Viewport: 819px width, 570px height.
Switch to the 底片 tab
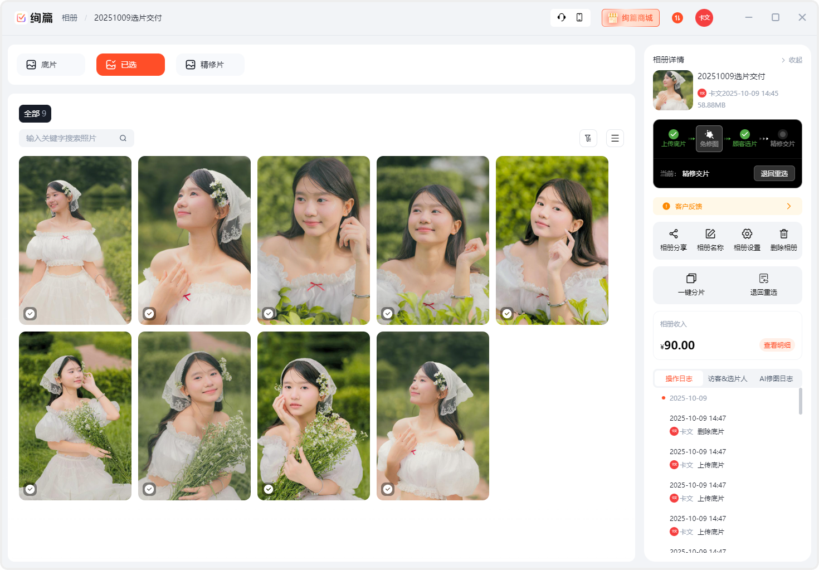point(51,65)
